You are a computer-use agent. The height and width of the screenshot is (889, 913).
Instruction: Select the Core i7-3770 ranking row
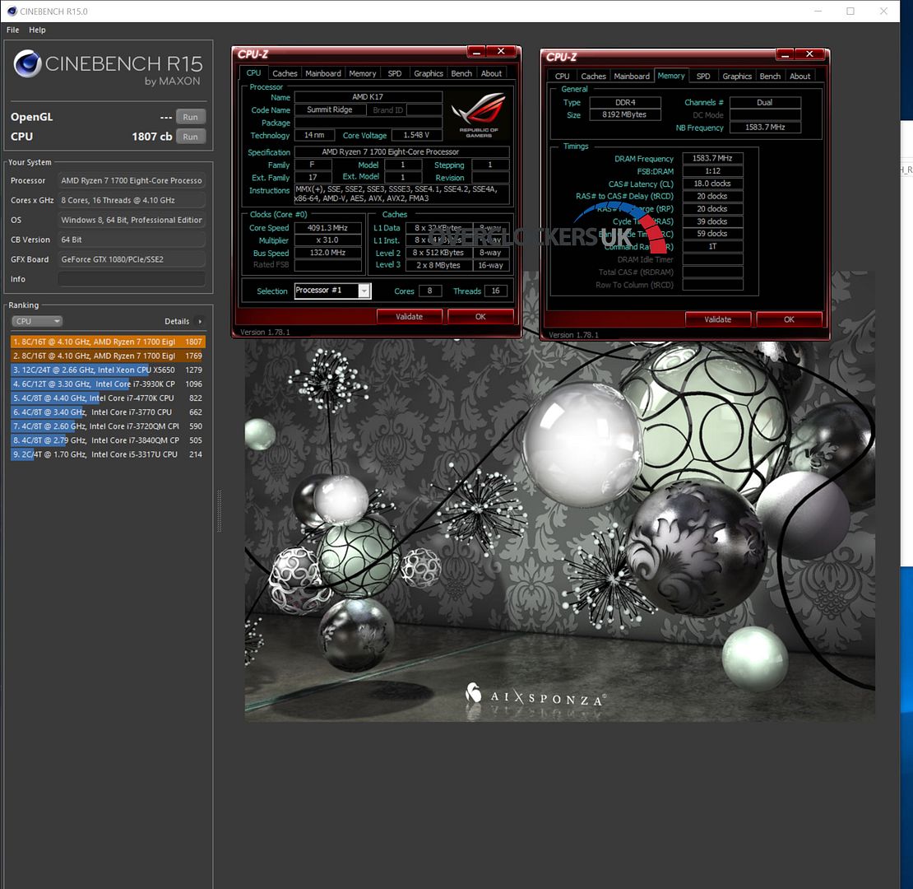click(x=108, y=412)
